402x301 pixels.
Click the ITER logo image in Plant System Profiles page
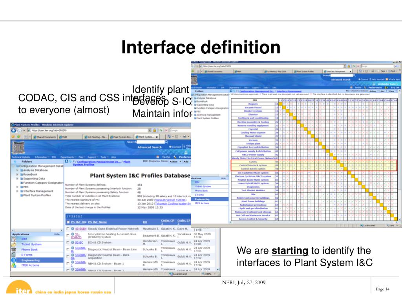click(18, 148)
